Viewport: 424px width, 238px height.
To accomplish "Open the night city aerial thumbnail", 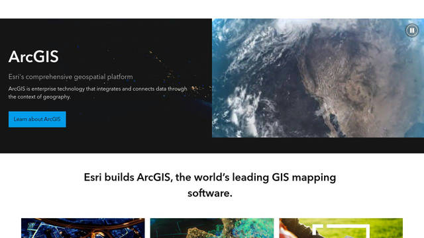I will tap(83, 228).
